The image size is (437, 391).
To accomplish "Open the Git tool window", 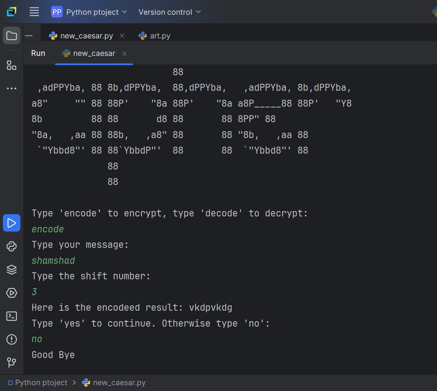I will pos(11,363).
